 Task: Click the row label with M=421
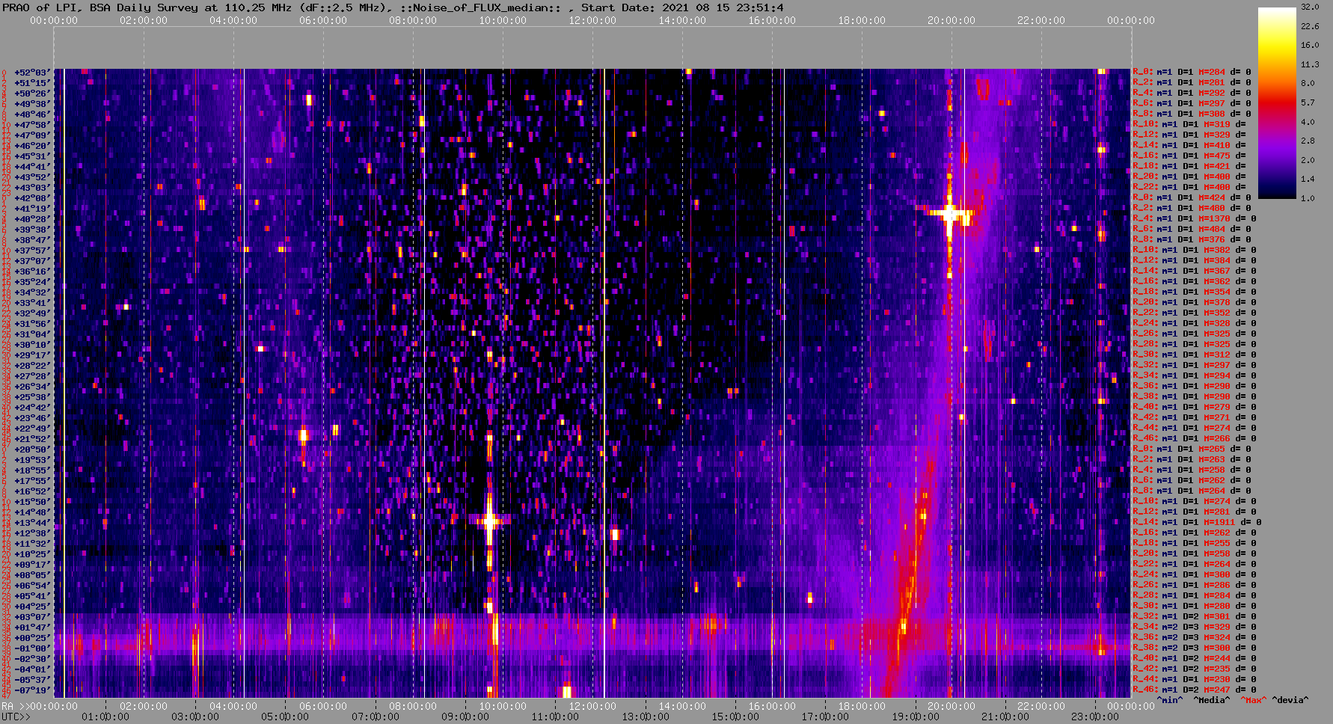(1189, 167)
